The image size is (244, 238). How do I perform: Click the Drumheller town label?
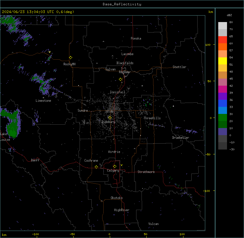(x=181, y=138)
